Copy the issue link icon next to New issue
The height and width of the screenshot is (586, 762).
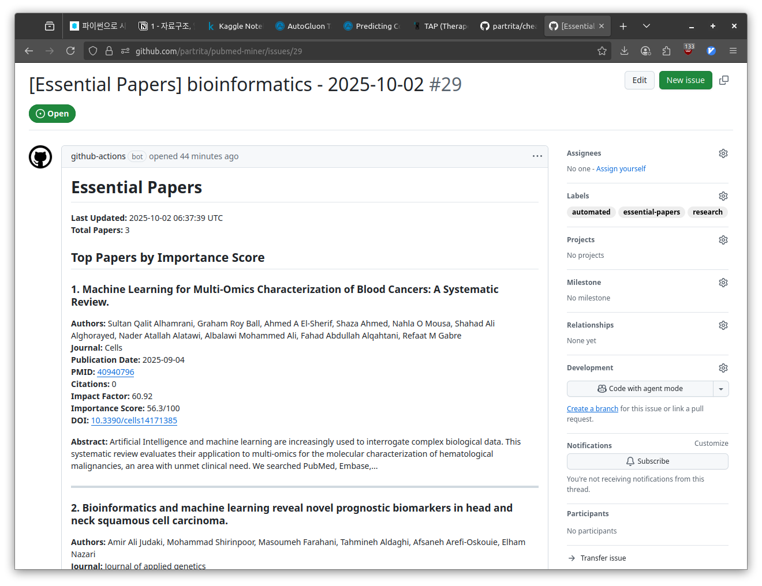click(x=724, y=80)
